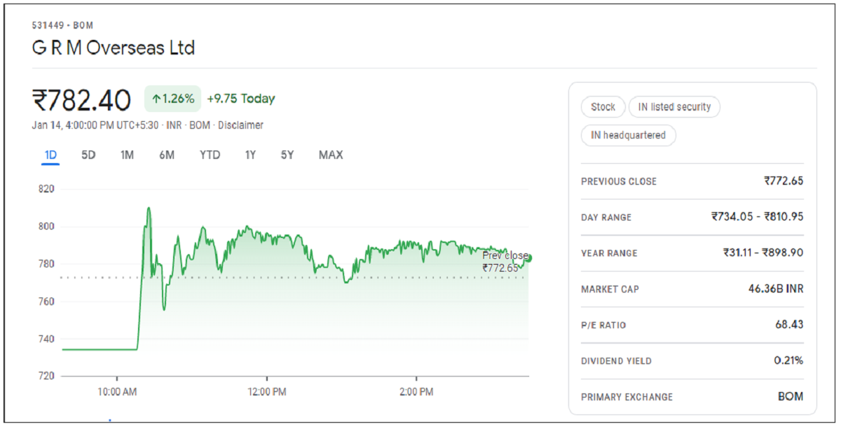
Task: Switch chart to 5D range
Action: click(x=88, y=155)
